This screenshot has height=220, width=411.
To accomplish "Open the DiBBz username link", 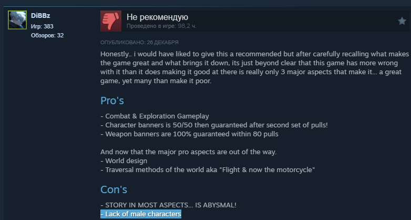I will 40,16.
